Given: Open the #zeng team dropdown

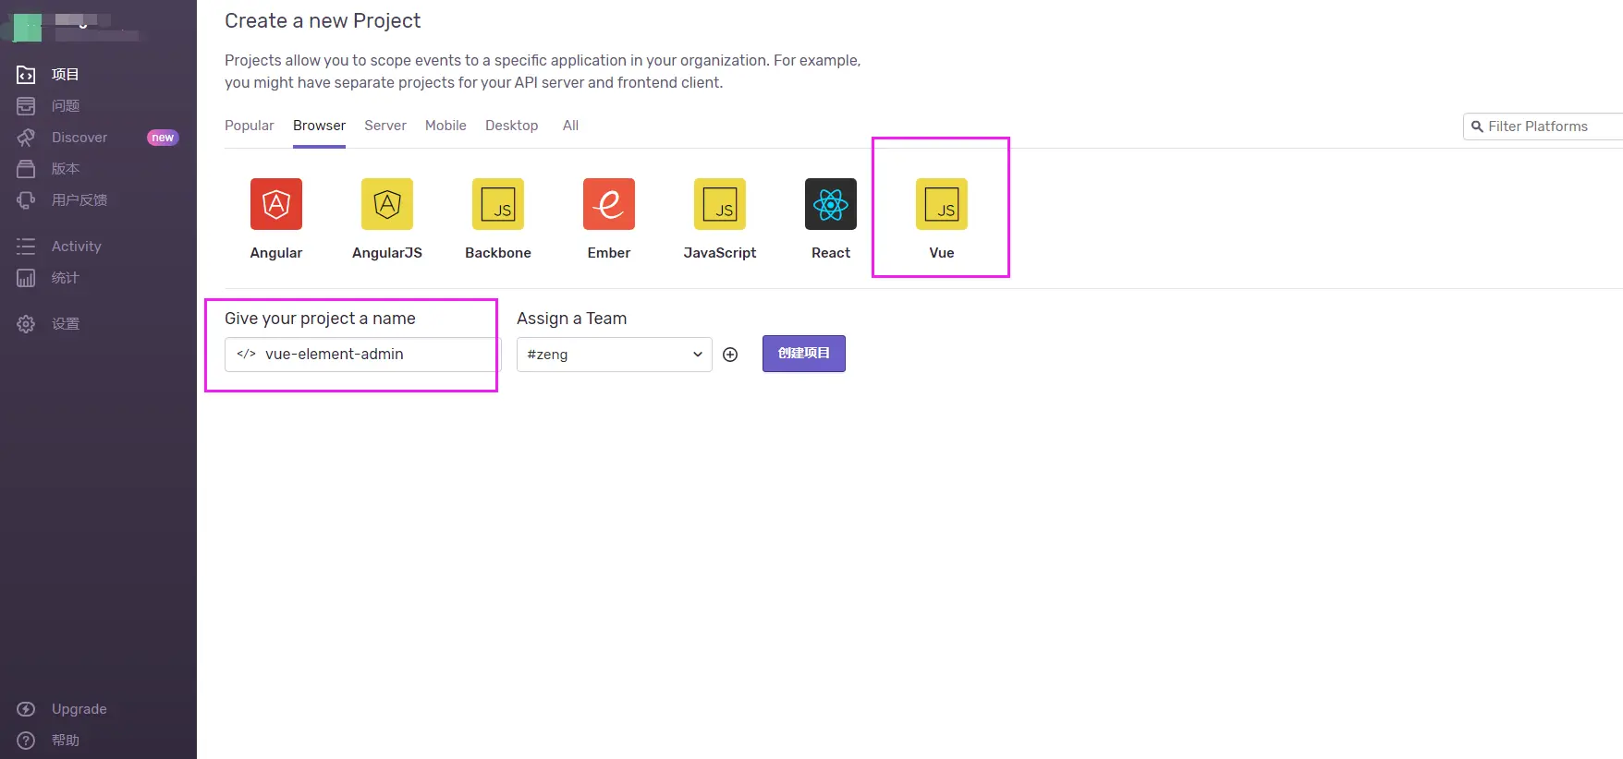Looking at the screenshot, I should 614,355.
